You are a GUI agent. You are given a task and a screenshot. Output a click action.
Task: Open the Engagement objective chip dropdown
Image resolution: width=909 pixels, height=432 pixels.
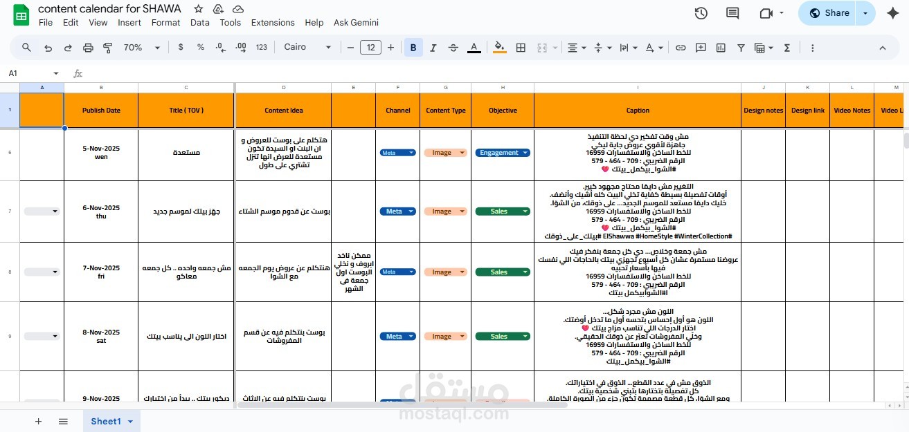pyautogui.click(x=503, y=153)
